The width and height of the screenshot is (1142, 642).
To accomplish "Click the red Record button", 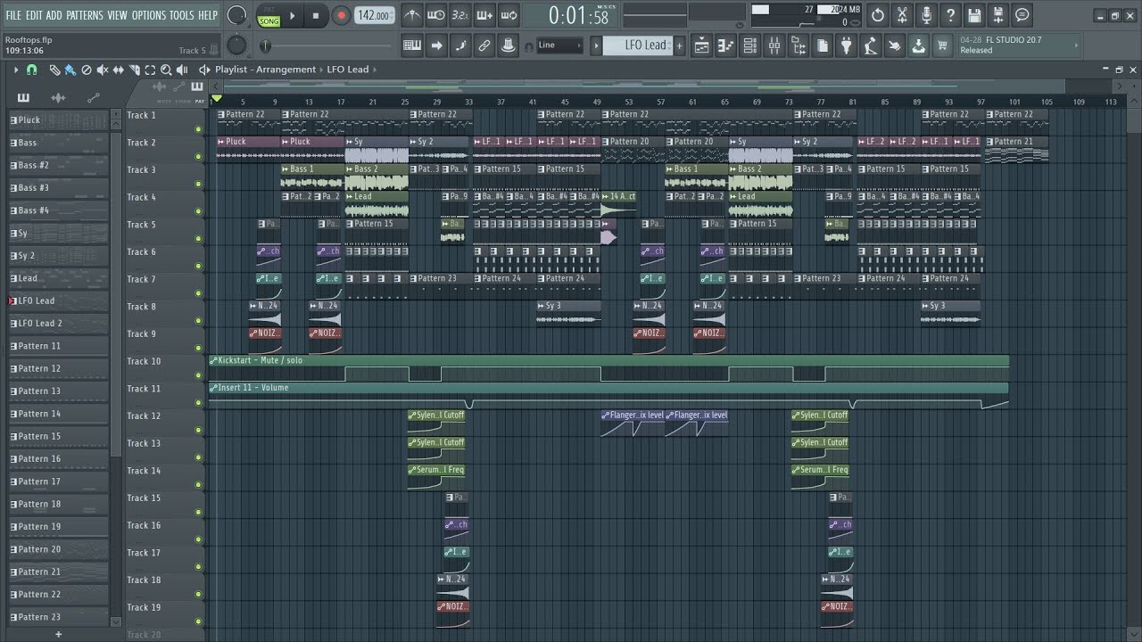I will [341, 16].
